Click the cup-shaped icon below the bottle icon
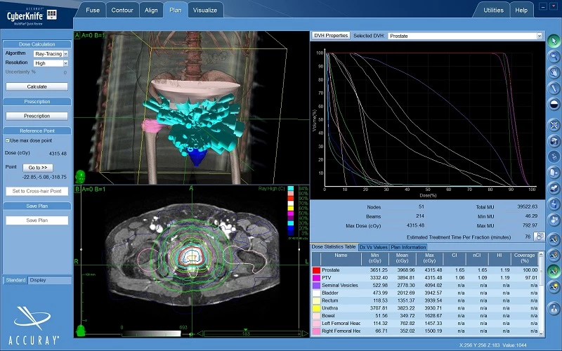 [554, 219]
